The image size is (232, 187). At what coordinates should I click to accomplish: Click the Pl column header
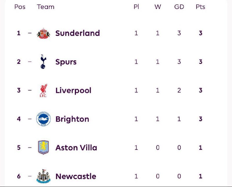tap(136, 7)
